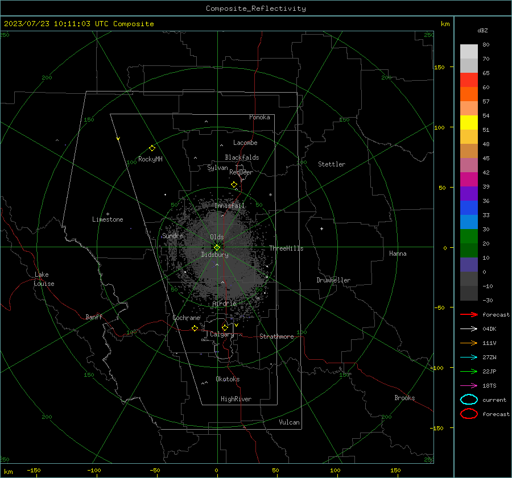This screenshot has width=512, height=478.
Task: Click the Brooks label
Action: click(x=404, y=398)
